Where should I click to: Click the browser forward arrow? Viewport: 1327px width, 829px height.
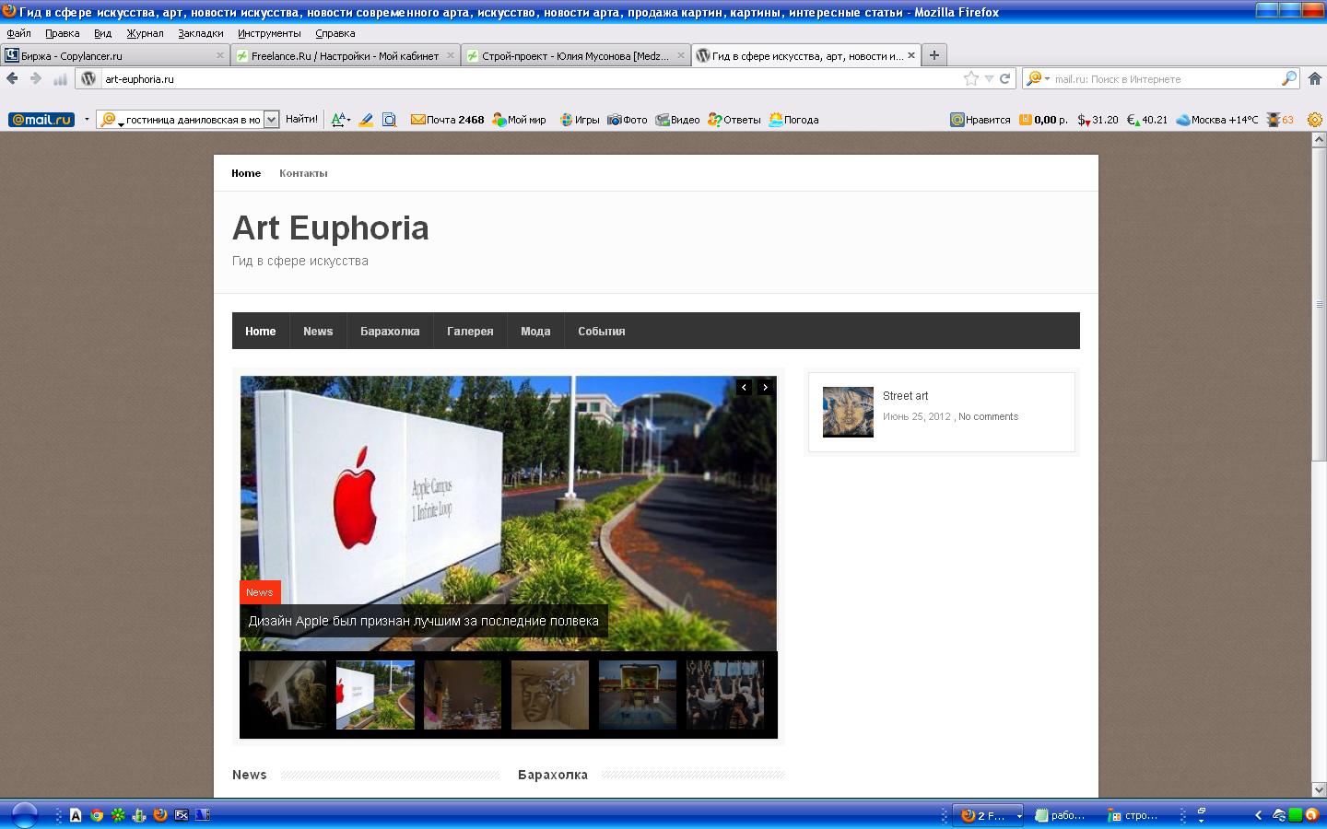pyautogui.click(x=36, y=78)
